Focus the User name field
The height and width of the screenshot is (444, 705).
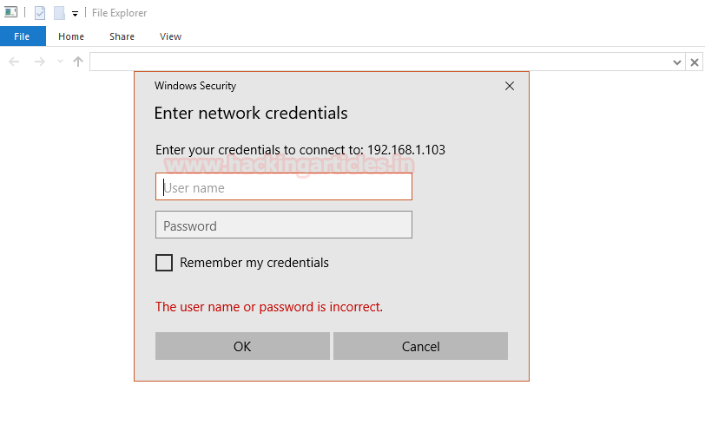pyautogui.click(x=284, y=187)
